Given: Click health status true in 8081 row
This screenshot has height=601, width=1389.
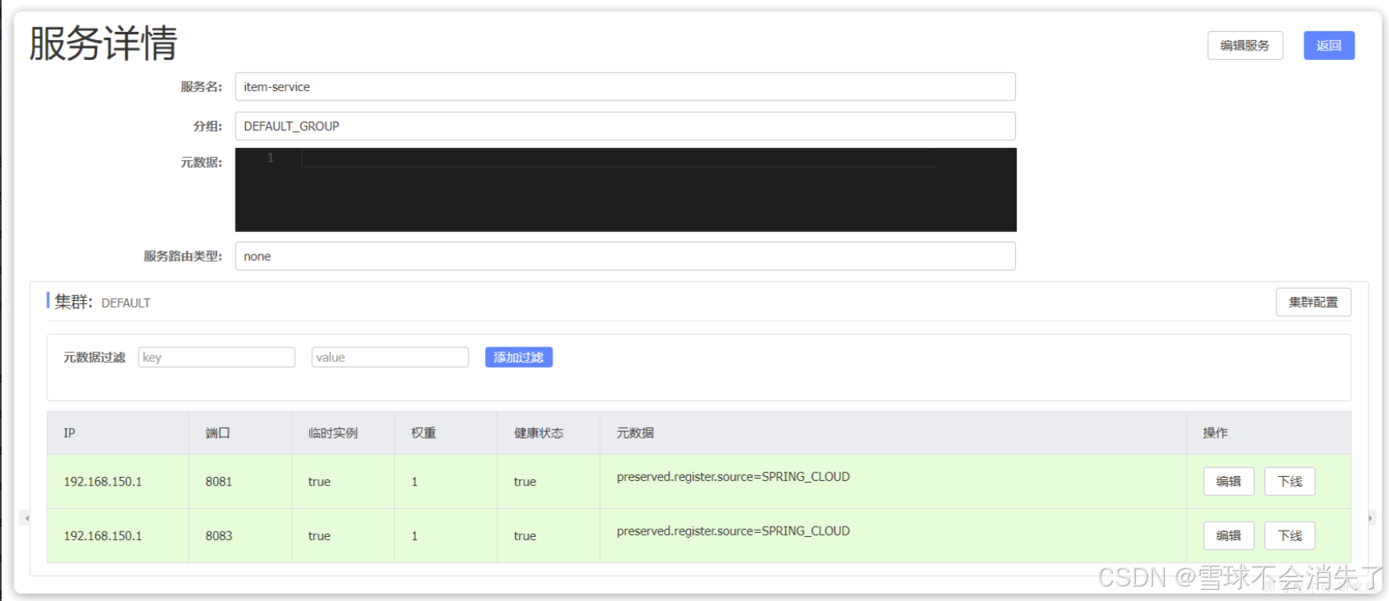Looking at the screenshot, I should 525,482.
